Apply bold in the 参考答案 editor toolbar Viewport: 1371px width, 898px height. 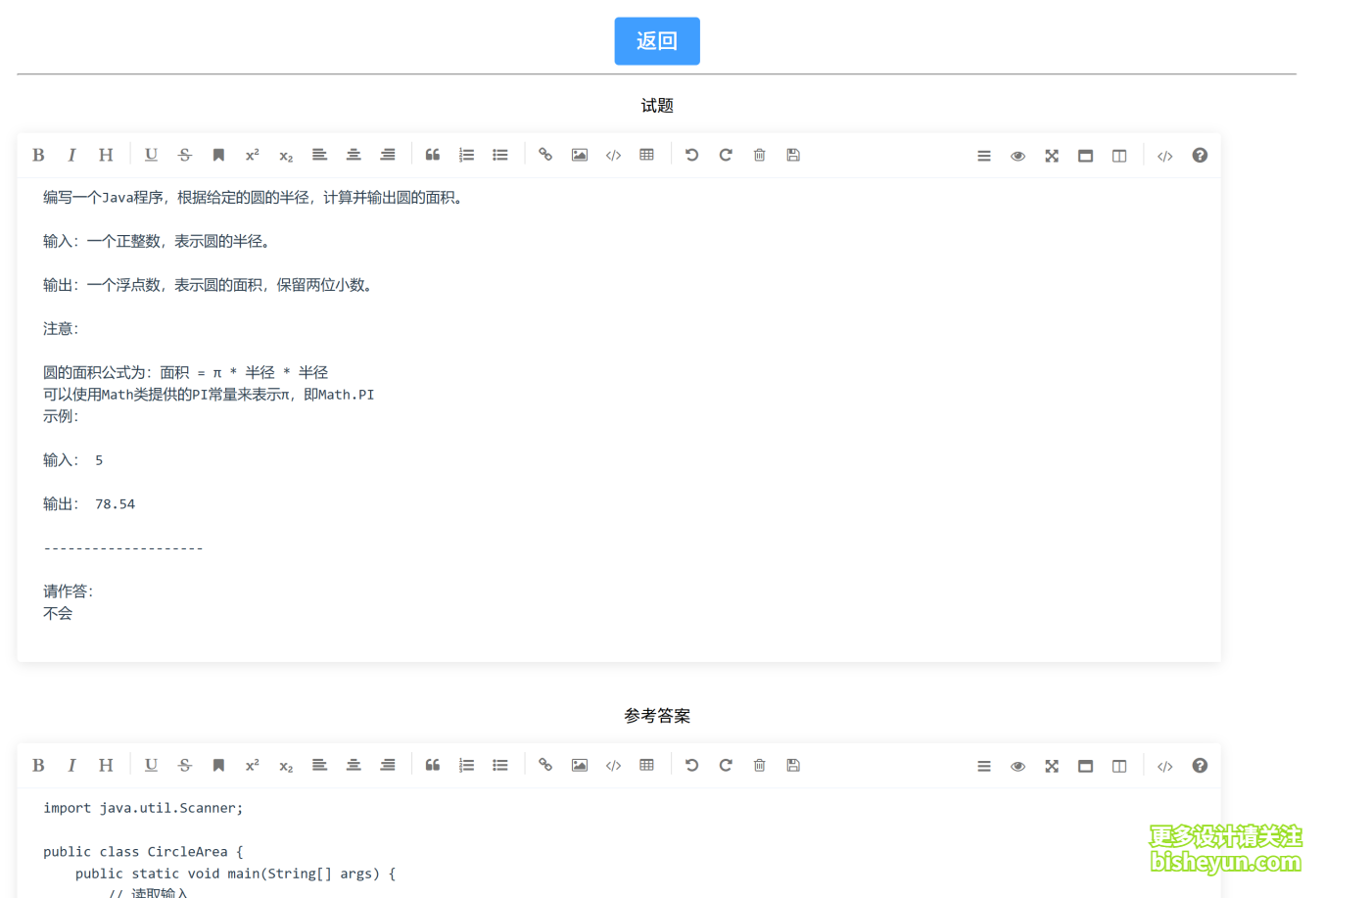point(38,765)
